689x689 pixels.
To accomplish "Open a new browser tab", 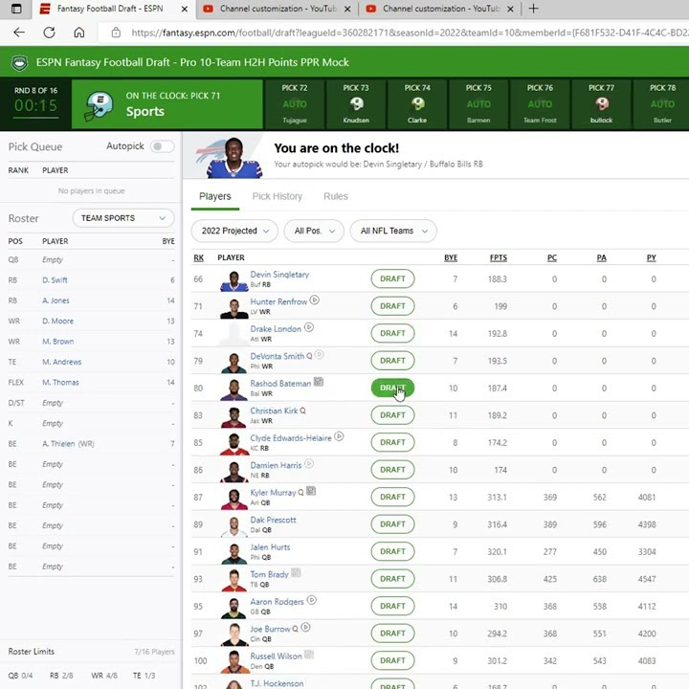I will pyautogui.click(x=533, y=9).
